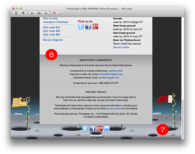Follow the Gifts under $20 link
The width and height of the screenshot is (195, 154).
tap(52, 31)
